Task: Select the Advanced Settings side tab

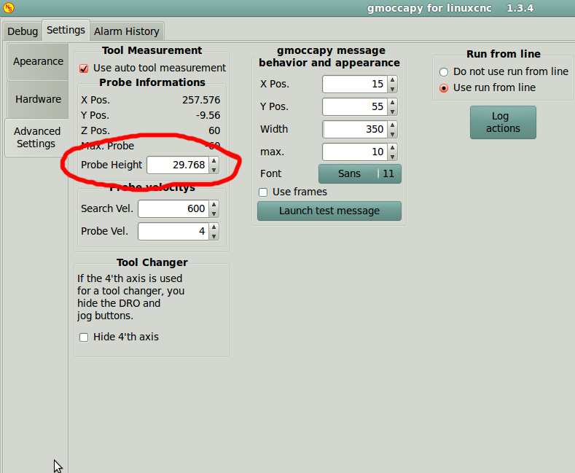Action: pos(36,138)
